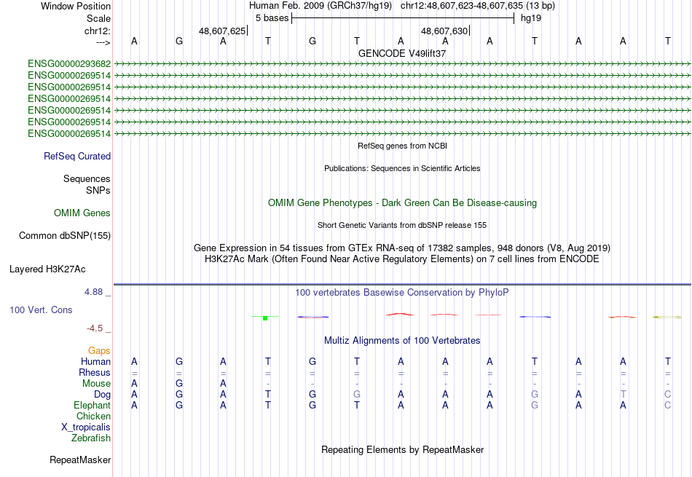The width and height of the screenshot is (692, 477).
Task: Click the 48,607,625 position marker
Action: [223, 31]
